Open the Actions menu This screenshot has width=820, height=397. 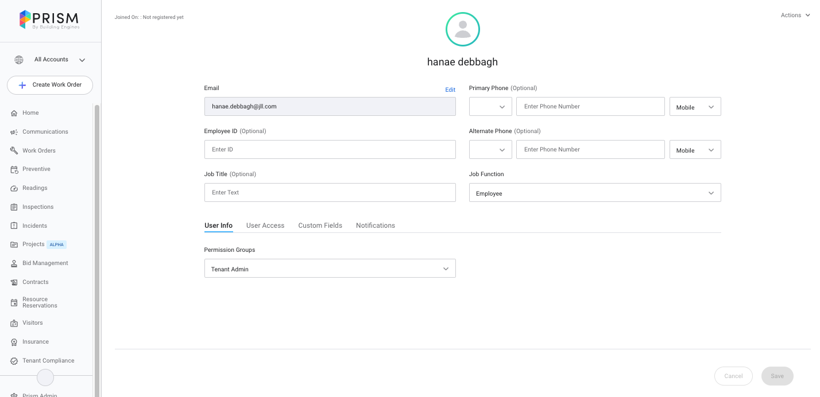click(795, 15)
